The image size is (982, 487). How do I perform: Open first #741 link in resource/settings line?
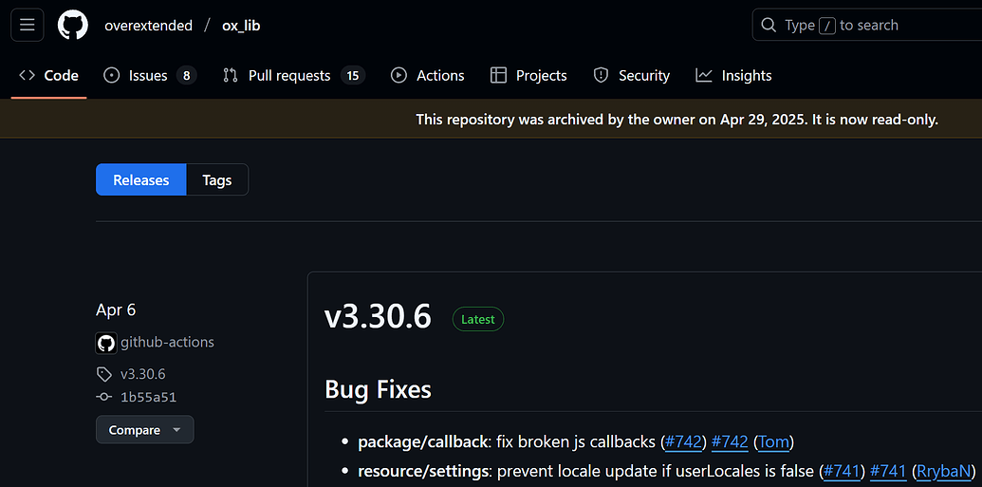(841, 471)
